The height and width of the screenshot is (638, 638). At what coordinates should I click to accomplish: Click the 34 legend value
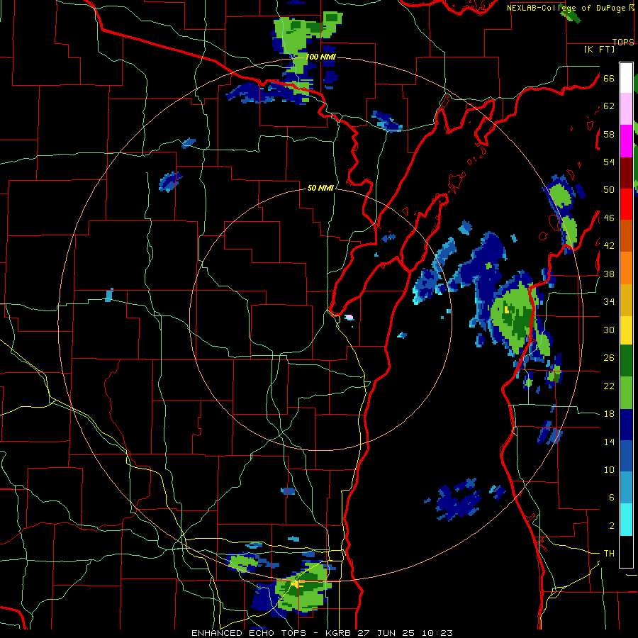[x=609, y=302]
